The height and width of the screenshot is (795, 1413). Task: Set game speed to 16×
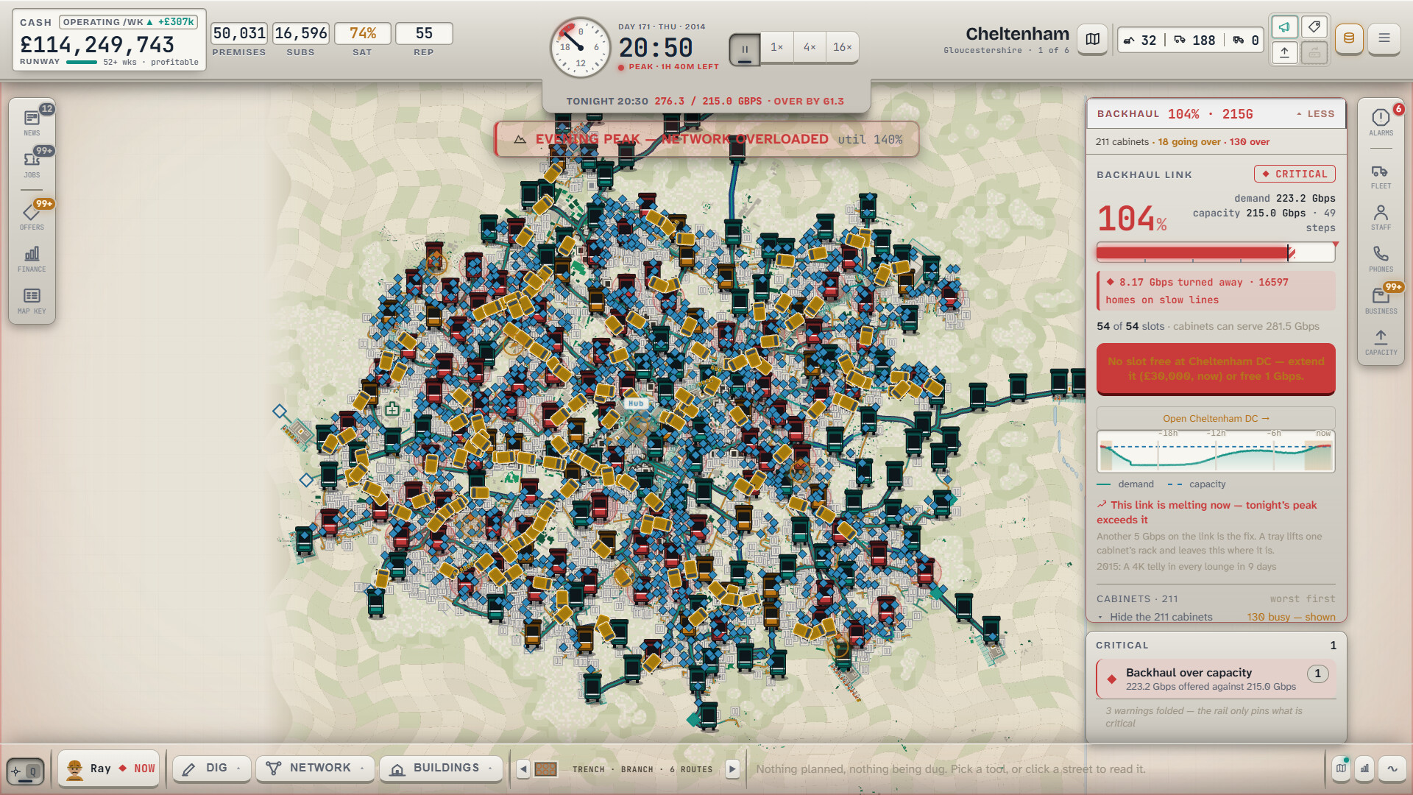click(x=842, y=47)
